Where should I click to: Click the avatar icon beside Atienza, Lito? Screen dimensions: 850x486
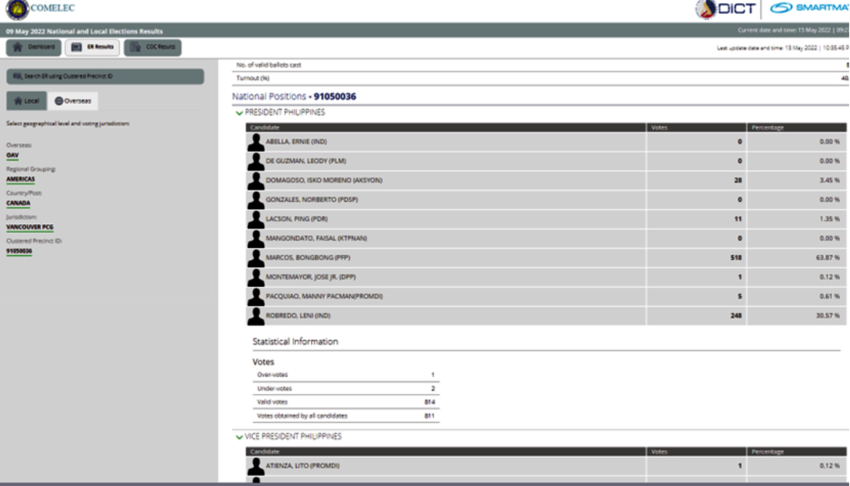[x=256, y=466]
